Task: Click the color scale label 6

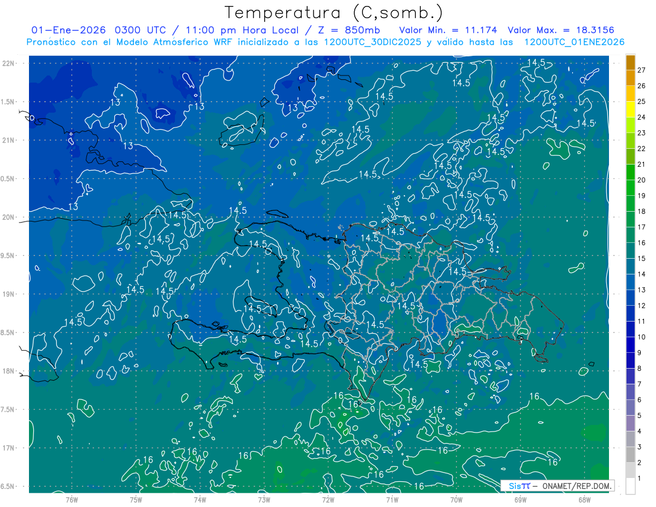Action: [640, 400]
